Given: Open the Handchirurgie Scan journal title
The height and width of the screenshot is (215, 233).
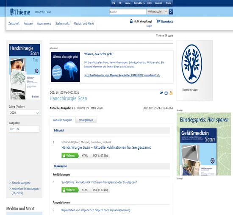Looking at the screenshot, I should tap(68, 98).
